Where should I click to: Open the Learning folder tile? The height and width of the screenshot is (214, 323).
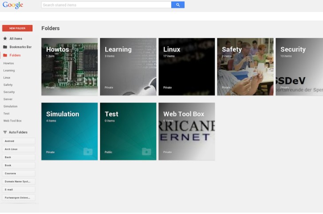(128, 67)
